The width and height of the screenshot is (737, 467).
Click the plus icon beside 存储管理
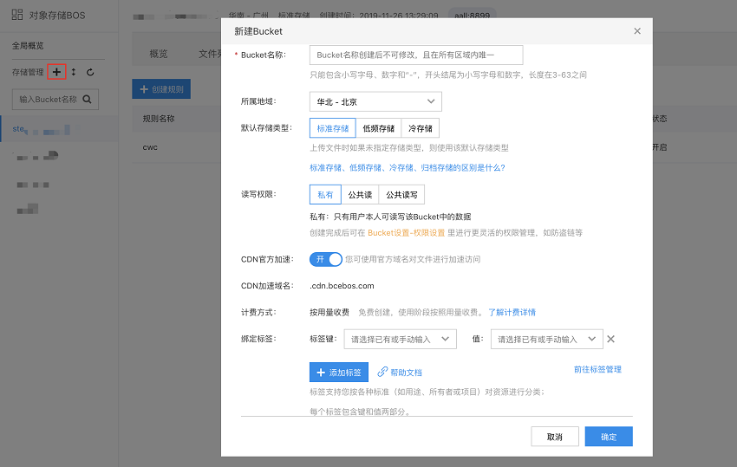pyautogui.click(x=56, y=72)
